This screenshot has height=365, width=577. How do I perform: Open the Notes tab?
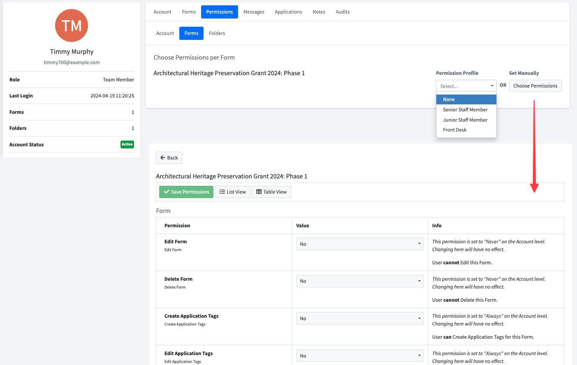(319, 12)
